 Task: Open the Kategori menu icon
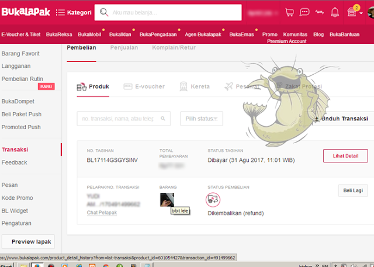coord(60,12)
